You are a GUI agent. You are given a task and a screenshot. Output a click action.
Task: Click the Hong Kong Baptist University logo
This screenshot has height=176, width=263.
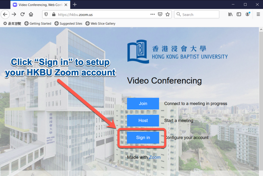tap(177, 52)
